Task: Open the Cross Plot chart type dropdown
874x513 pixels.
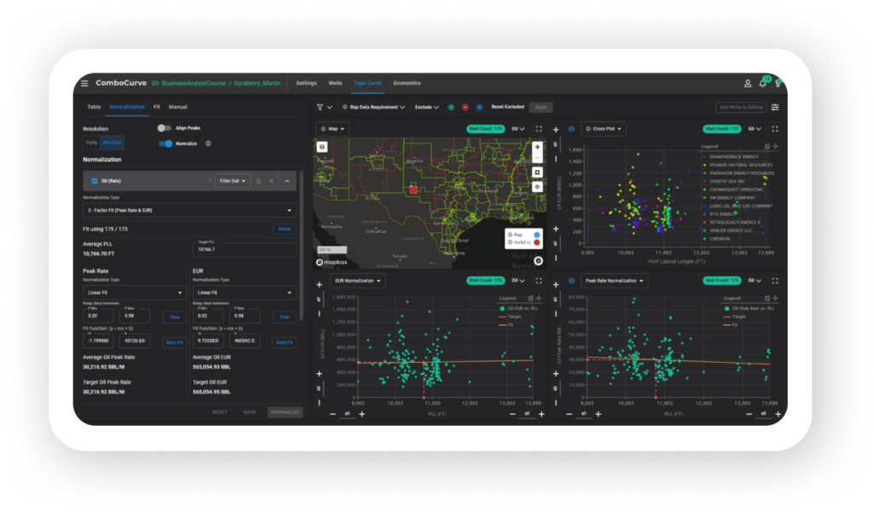Action: (x=603, y=129)
